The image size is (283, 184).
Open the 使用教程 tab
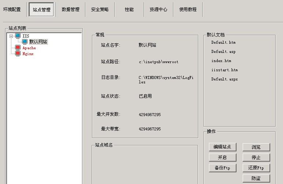click(188, 10)
